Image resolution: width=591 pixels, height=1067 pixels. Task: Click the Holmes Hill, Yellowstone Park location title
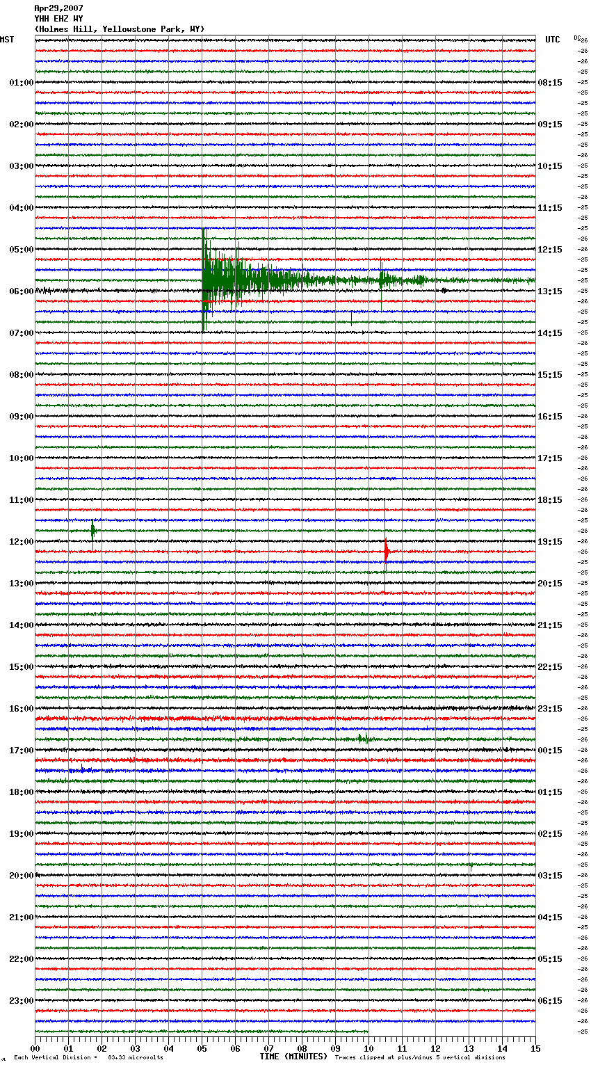pos(120,29)
